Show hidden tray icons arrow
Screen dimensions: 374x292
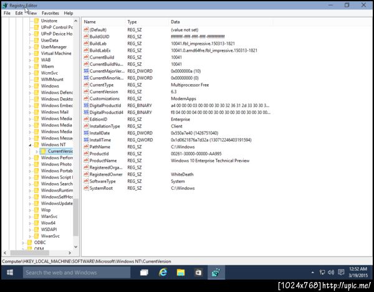312,272
